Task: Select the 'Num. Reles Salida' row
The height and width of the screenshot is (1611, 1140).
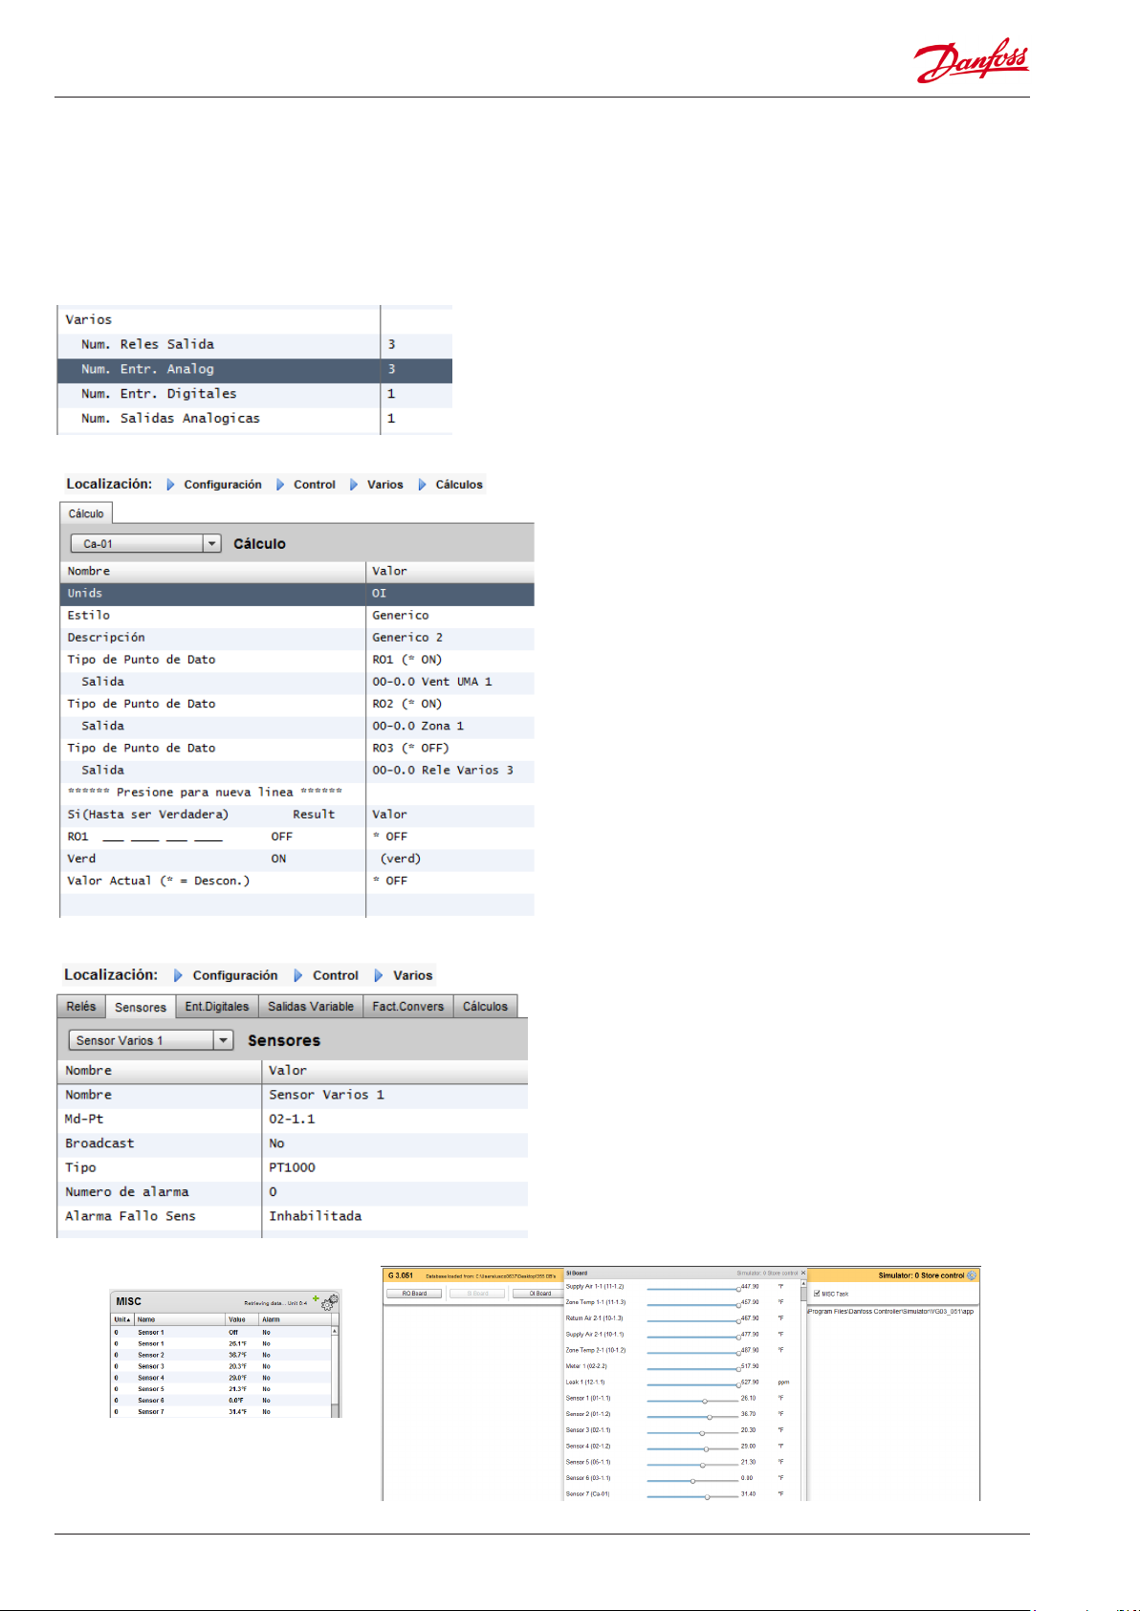Action: coord(254,344)
